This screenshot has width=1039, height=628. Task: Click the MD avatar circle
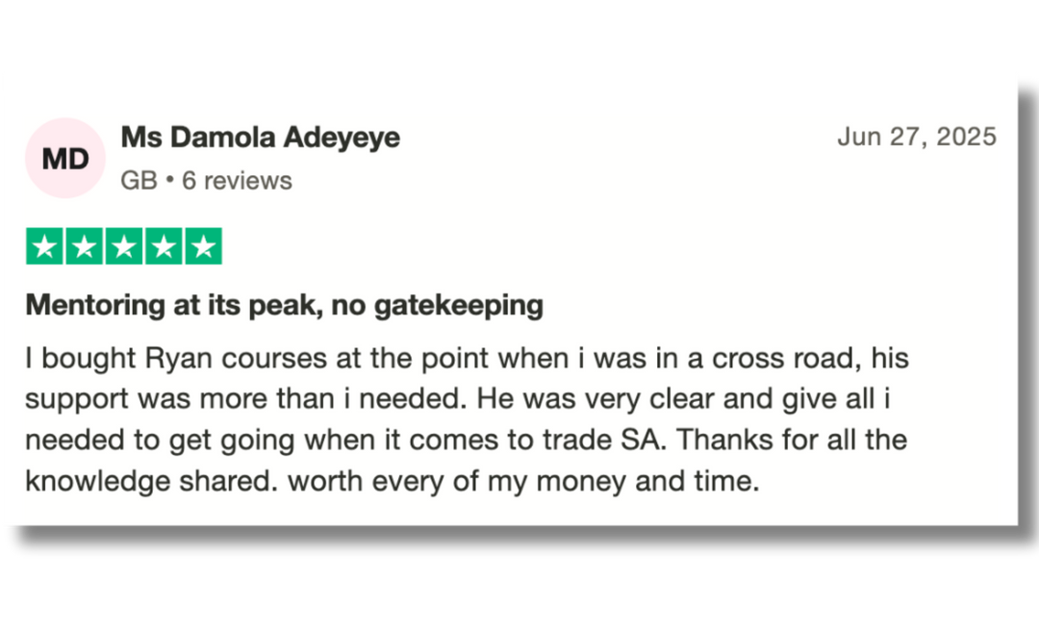[65, 159]
